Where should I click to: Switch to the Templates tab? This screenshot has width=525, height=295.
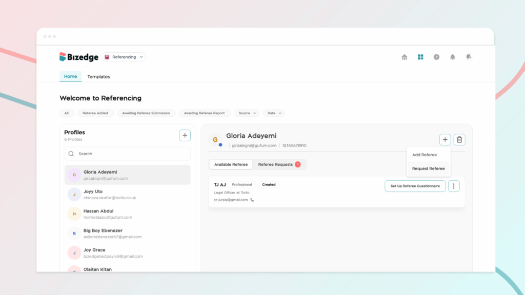[x=98, y=77]
